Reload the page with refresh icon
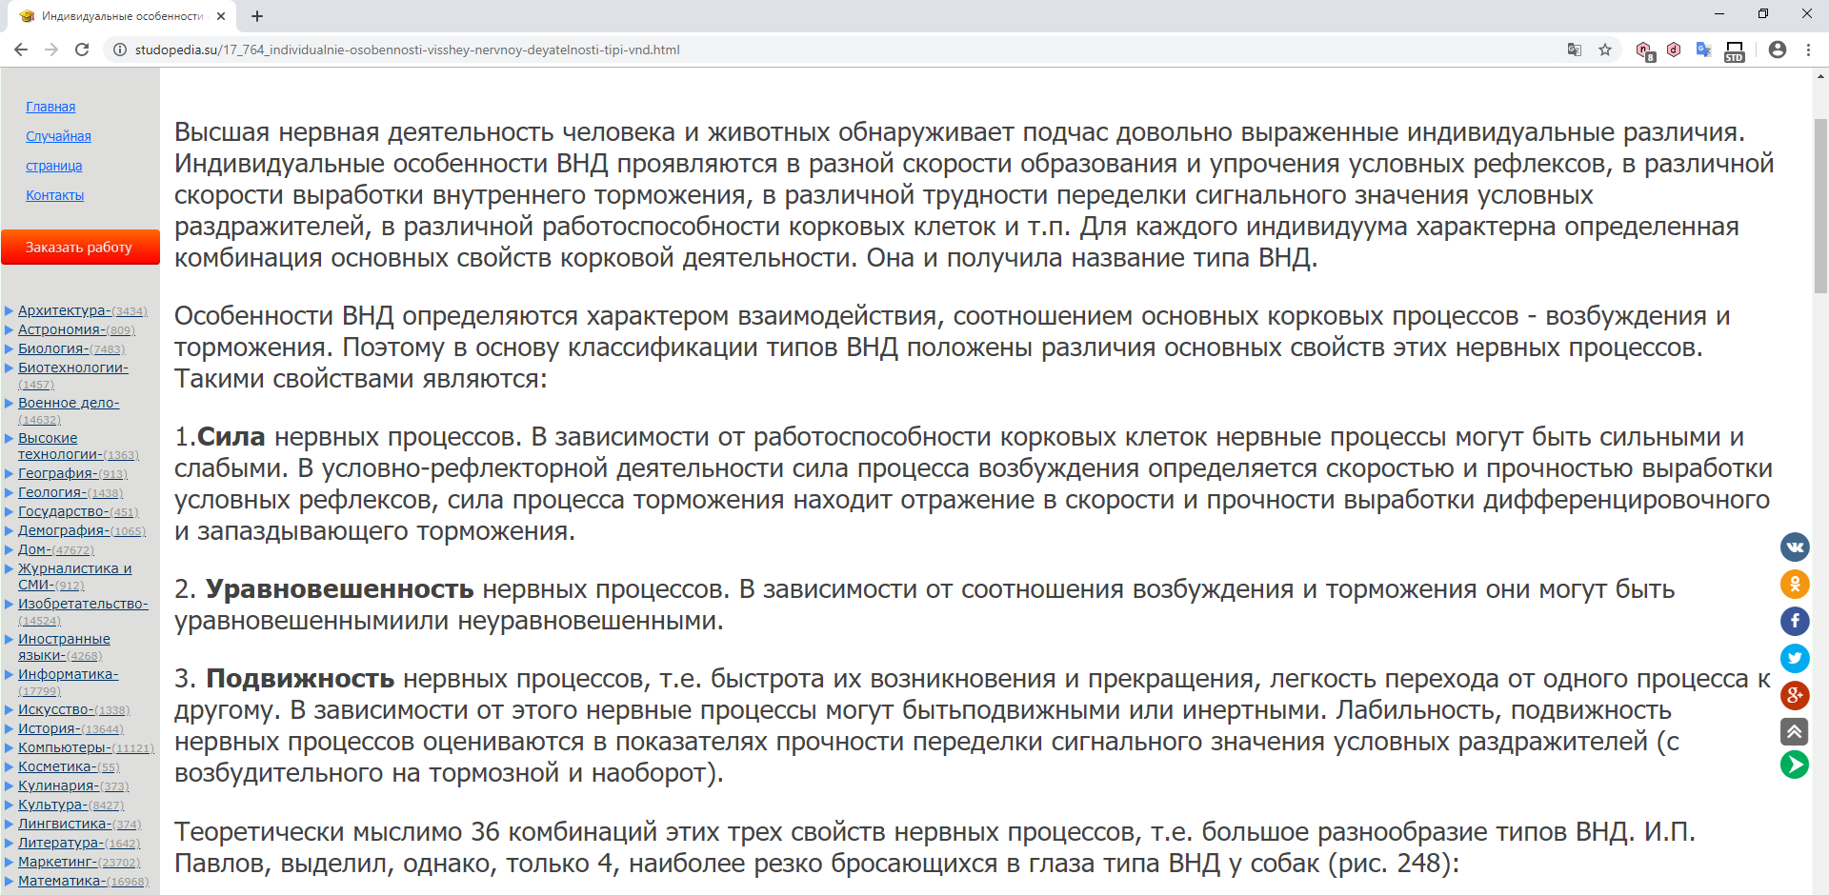Image resolution: width=1829 pixels, height=895 pixels. click(x=82, y=50)
